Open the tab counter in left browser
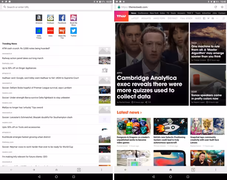 [x=79, y=170]
